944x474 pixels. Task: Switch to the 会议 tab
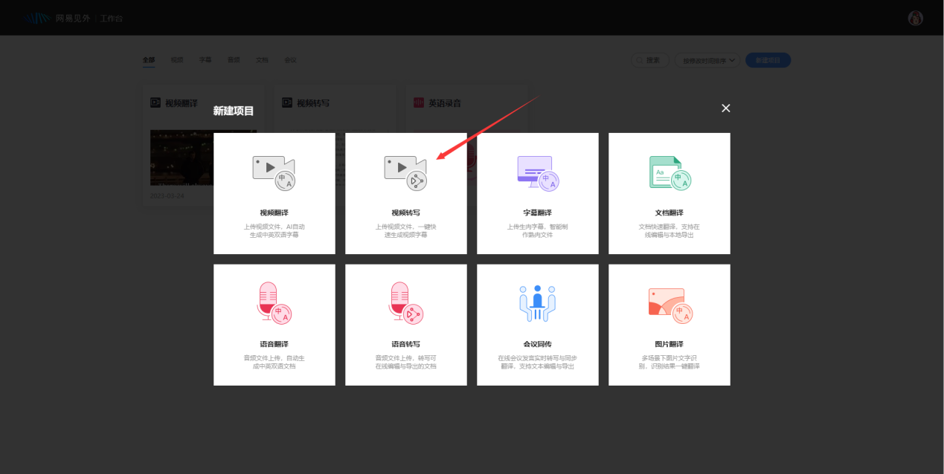(290, 60)
